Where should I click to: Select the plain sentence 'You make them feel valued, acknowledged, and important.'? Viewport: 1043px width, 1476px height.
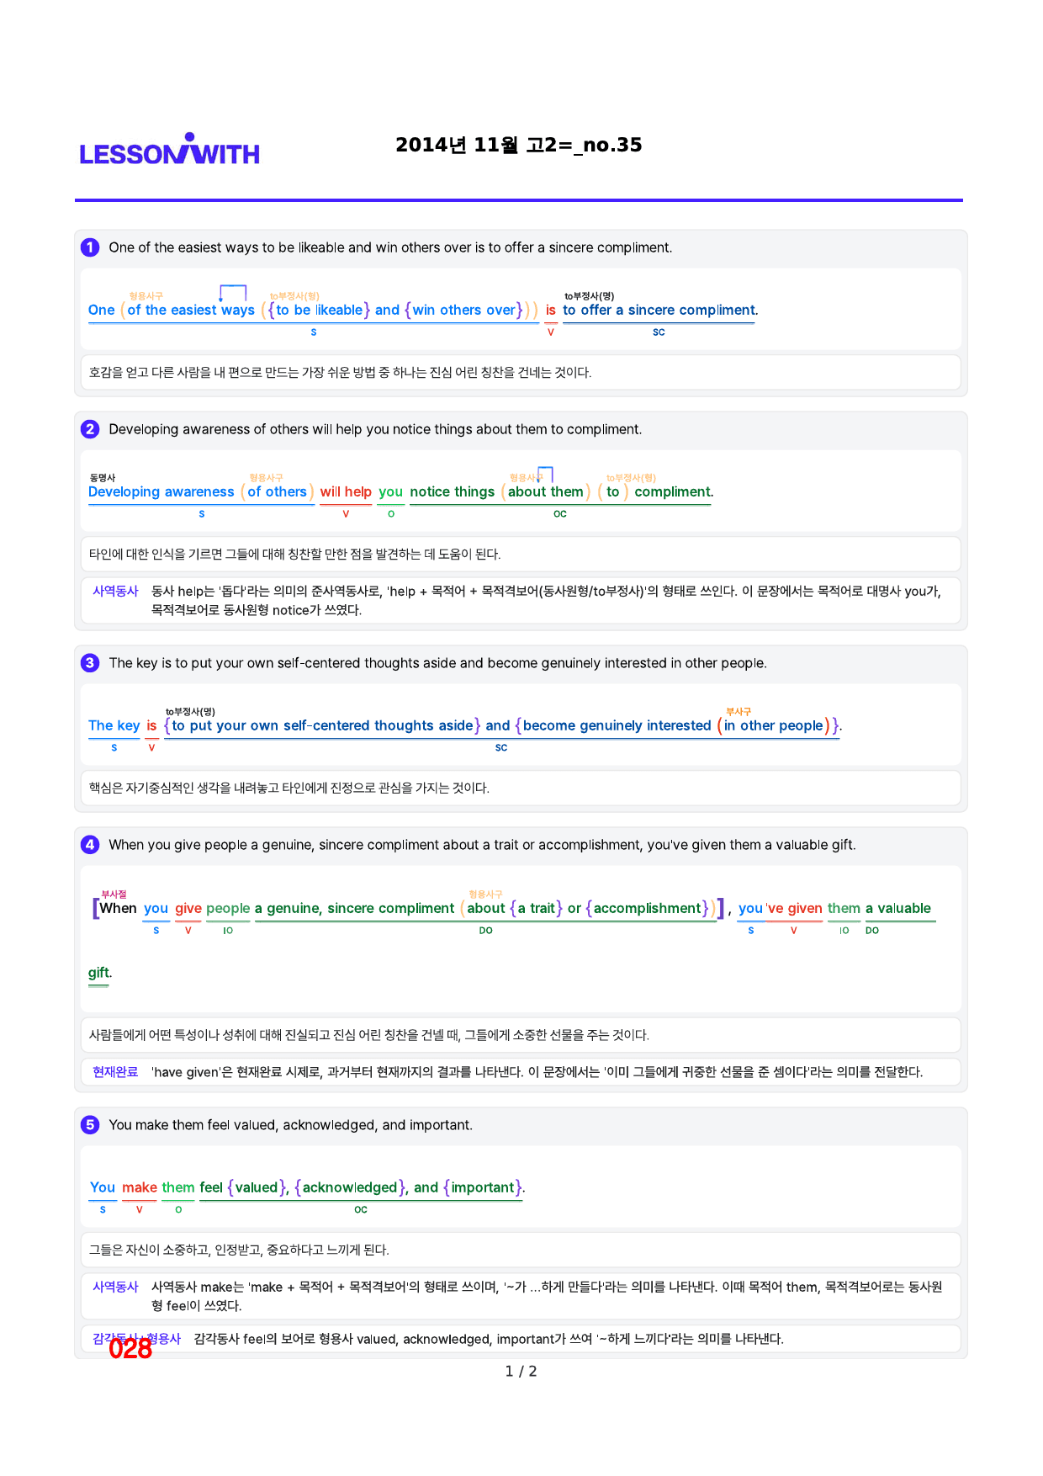point(290,1125)
